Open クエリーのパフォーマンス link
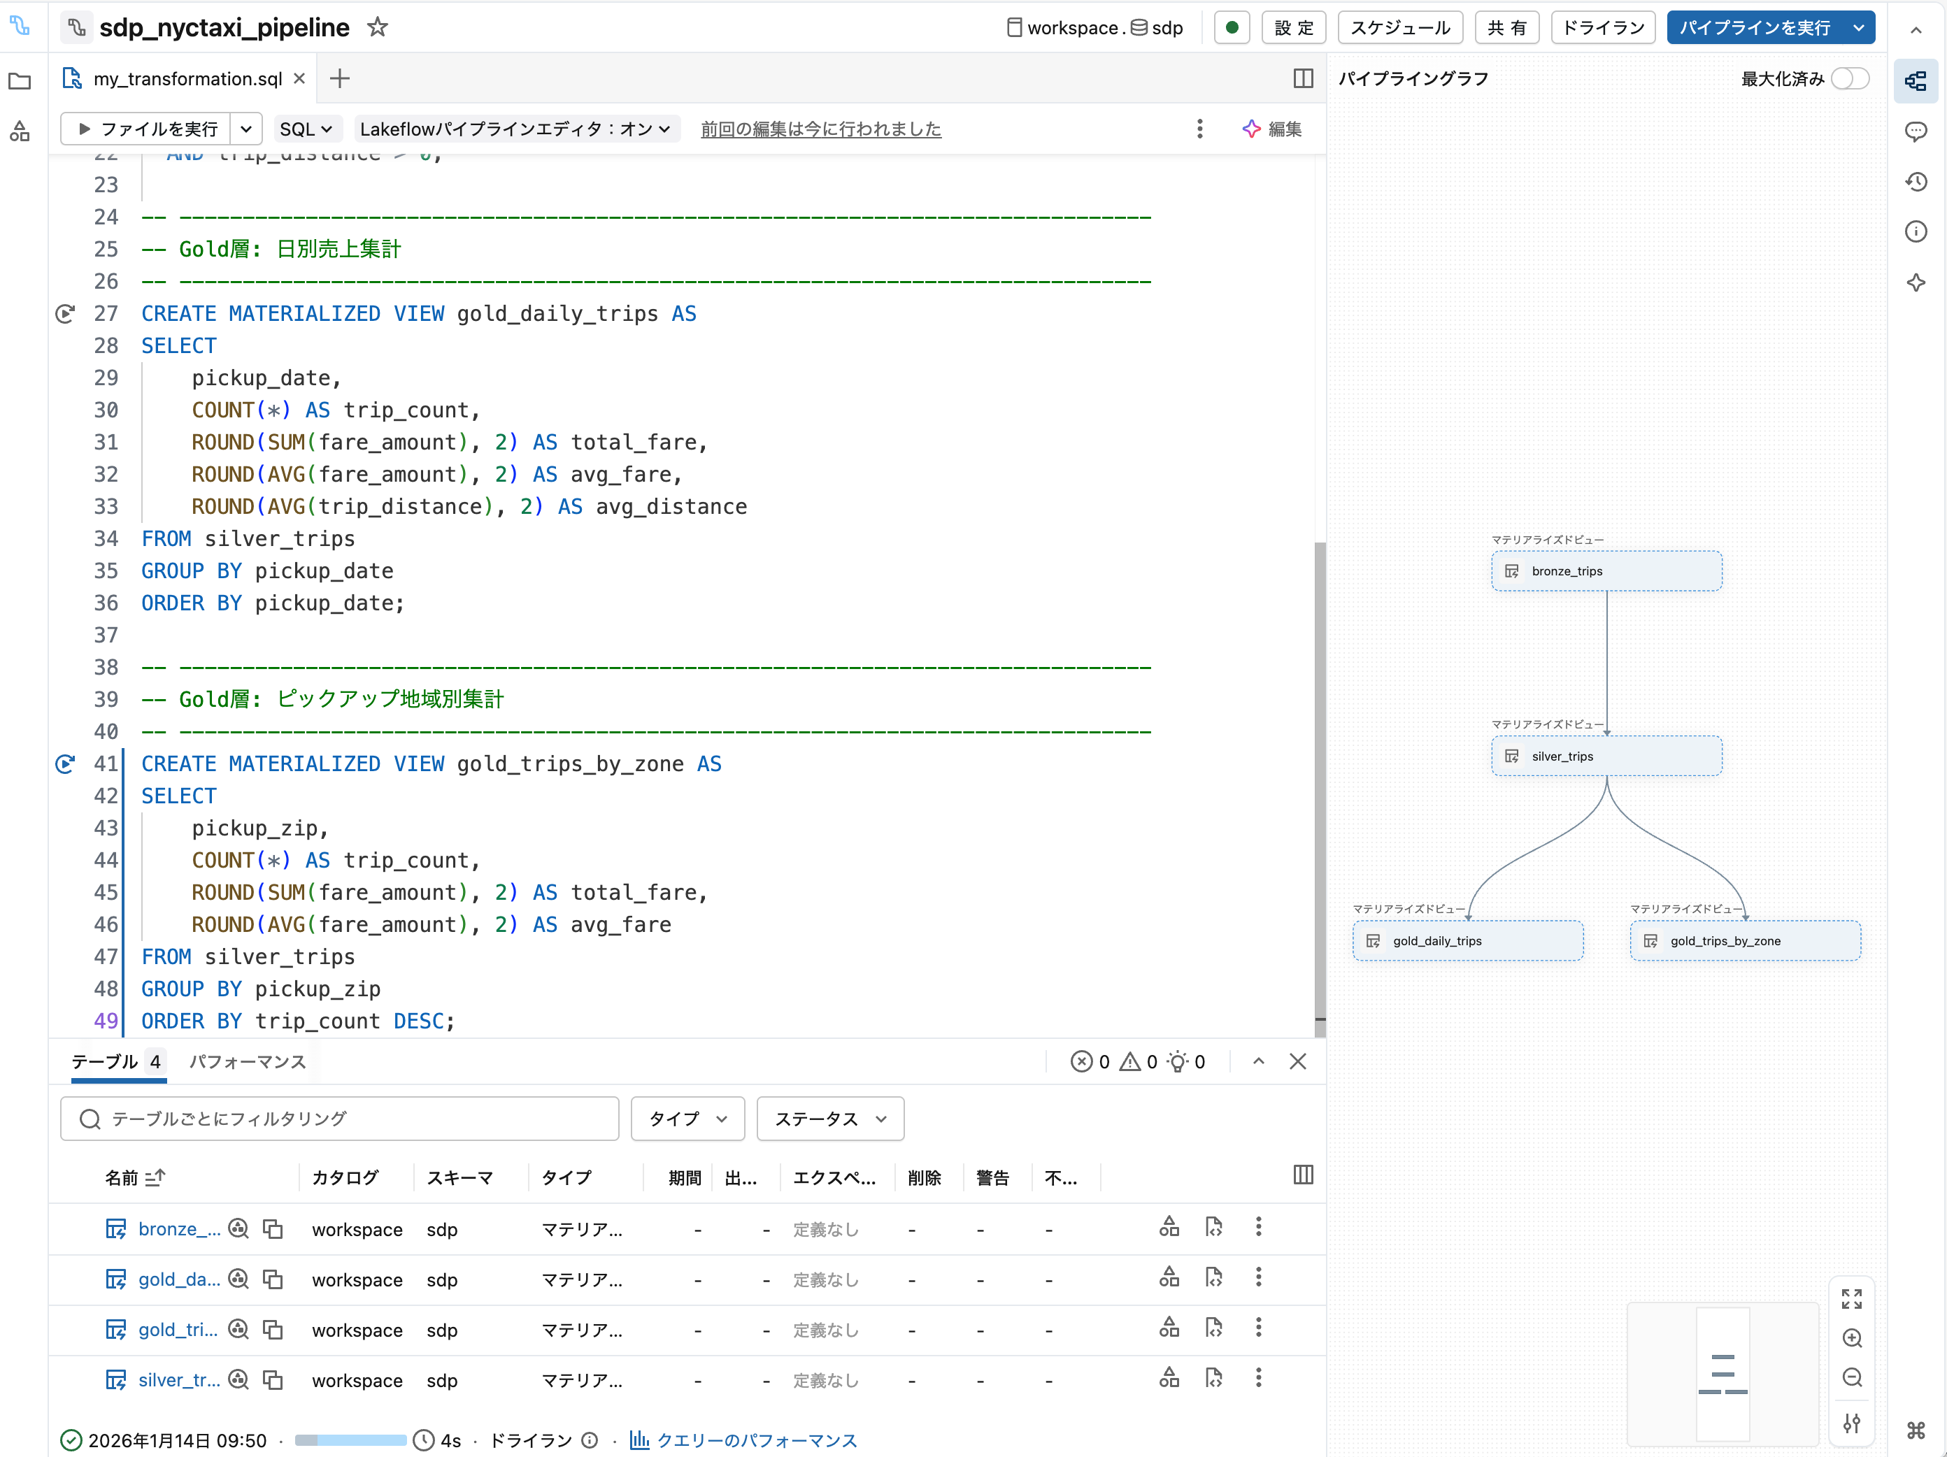 pyautogui.click(x=755, y=1440)
